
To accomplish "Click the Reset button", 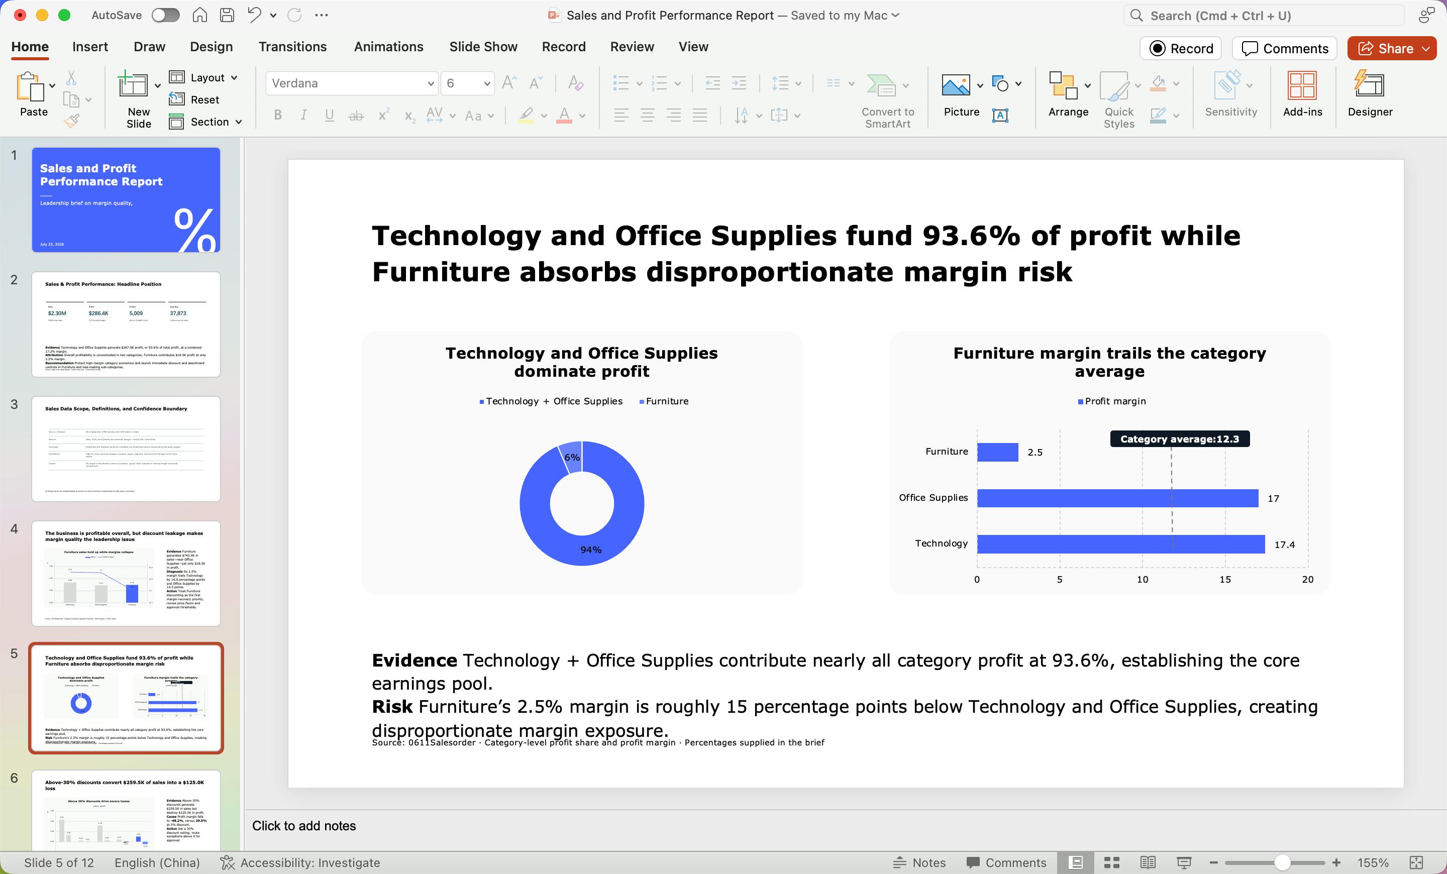I will pyautogui.click(x=194, y=99).
